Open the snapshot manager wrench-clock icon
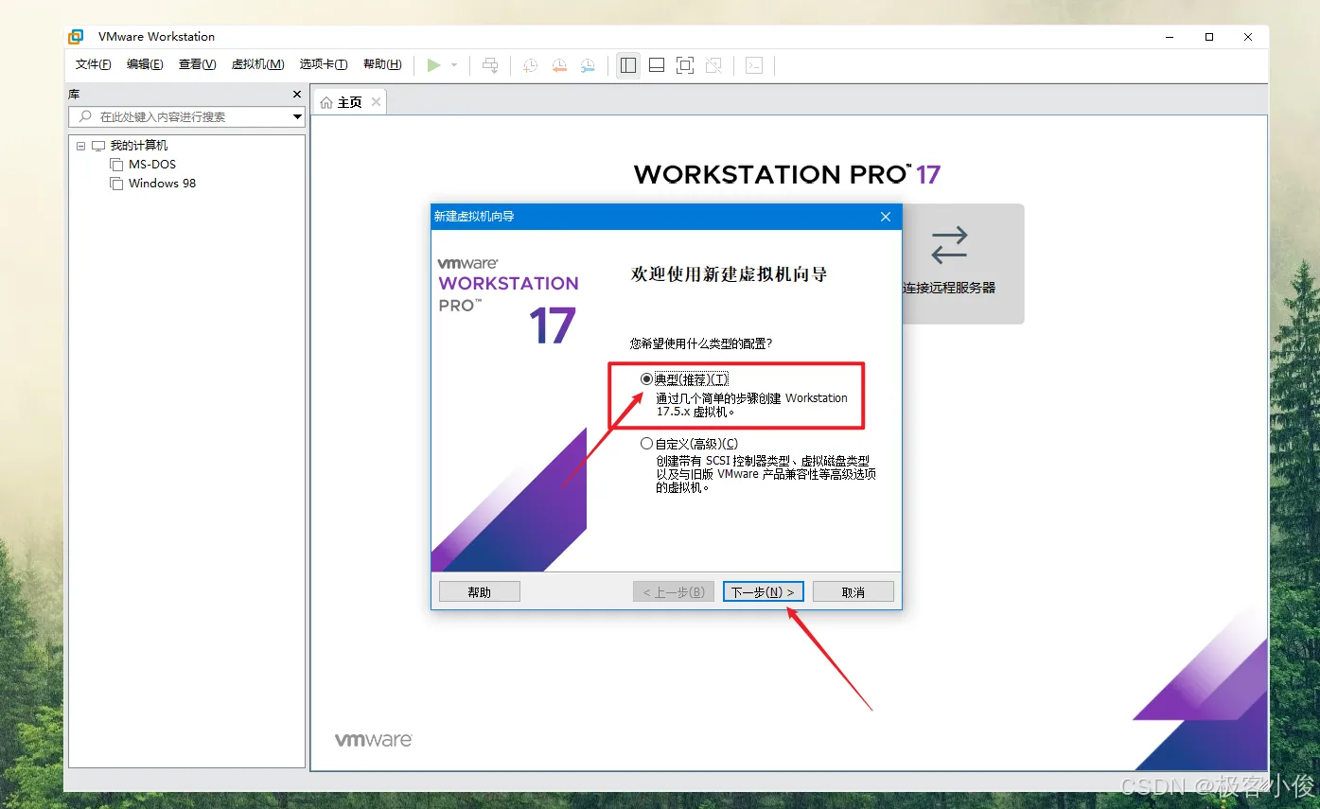Screen dimensions: 1320x809 (588, 65)
